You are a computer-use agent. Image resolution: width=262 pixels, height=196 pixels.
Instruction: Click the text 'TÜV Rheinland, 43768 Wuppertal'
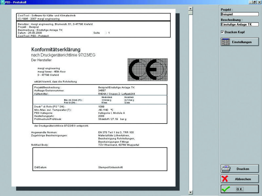pyautogui.click(x=119, y=145)
